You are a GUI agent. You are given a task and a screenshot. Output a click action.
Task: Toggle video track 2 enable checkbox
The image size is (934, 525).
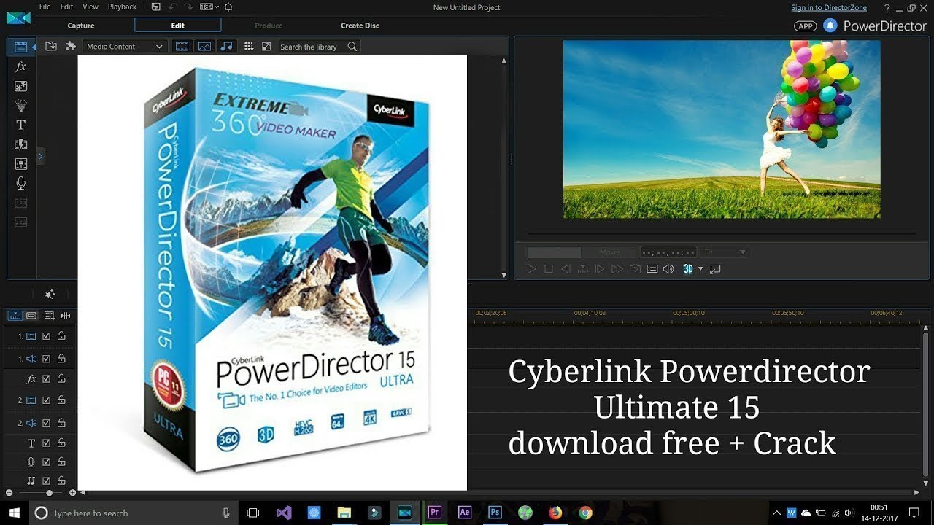tap(47, 400)
